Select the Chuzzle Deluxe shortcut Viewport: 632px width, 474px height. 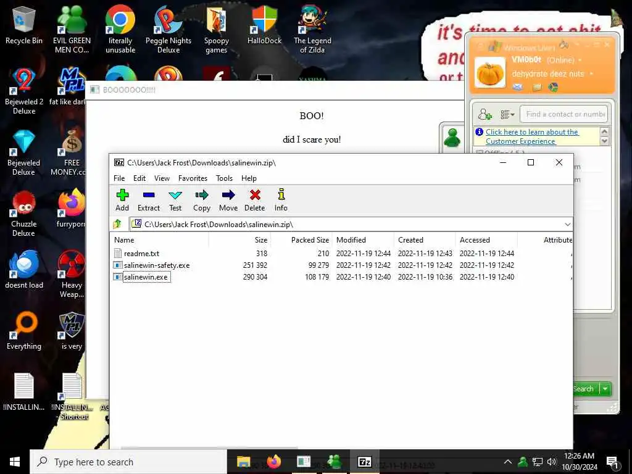tap(24, 214)
